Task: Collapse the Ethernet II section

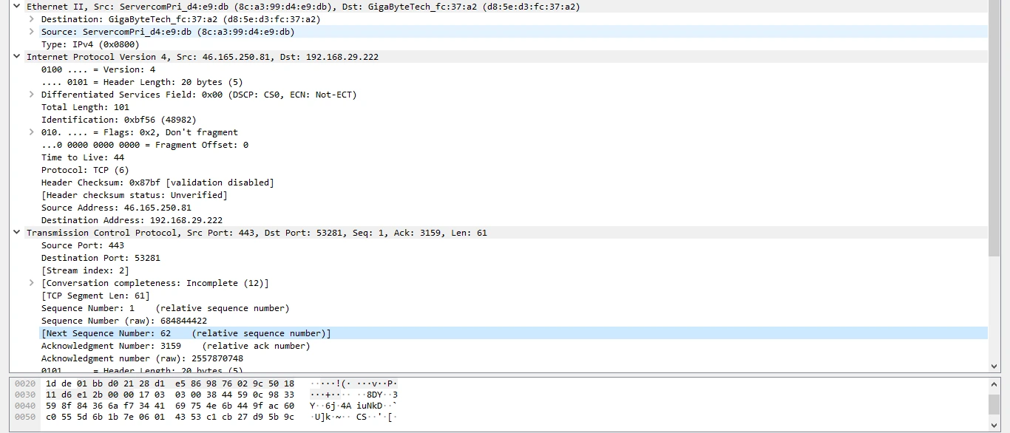Action: point(17,7)
